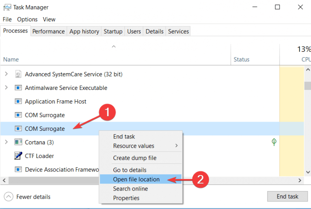Image resolution: width=311 pixels, height=209 pixels.
Task: Switch to the Services tab
Action: (x=178, y=31)
